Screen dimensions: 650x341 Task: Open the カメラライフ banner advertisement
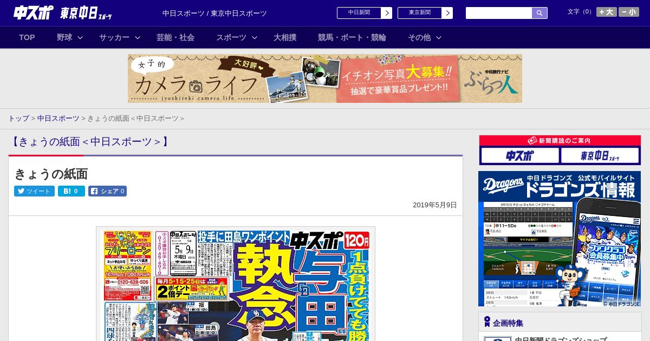(x=325, y=78)
